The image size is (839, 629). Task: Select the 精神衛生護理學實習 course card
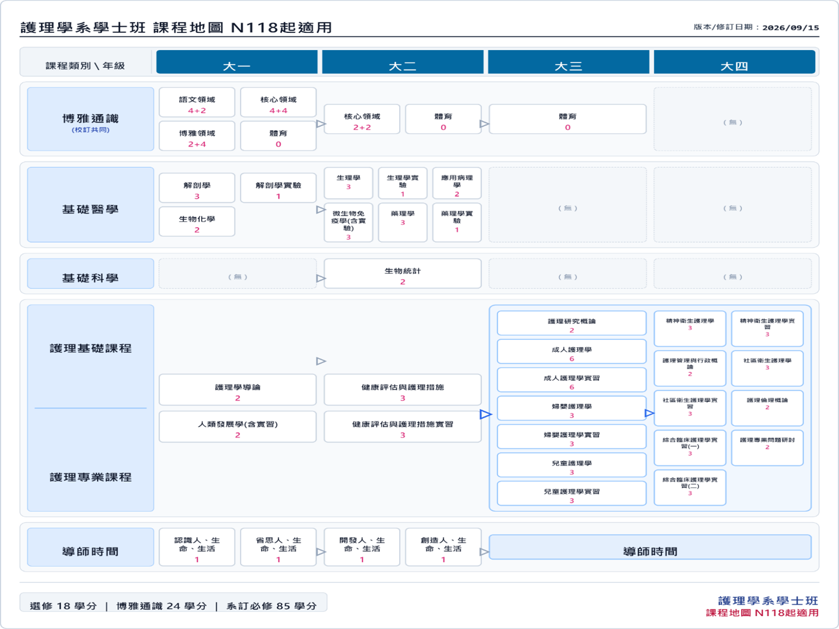[x=767, y=329]
